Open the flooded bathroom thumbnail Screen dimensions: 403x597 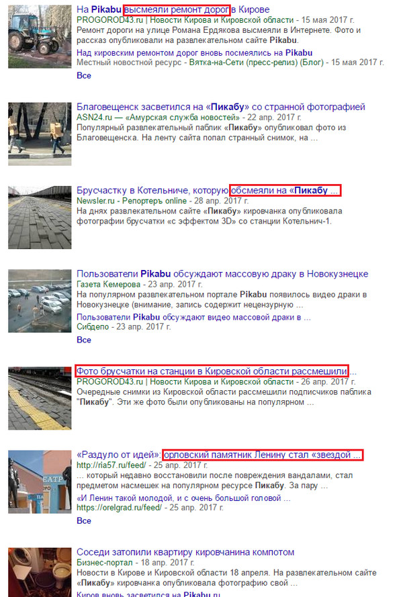coord(40,572)
